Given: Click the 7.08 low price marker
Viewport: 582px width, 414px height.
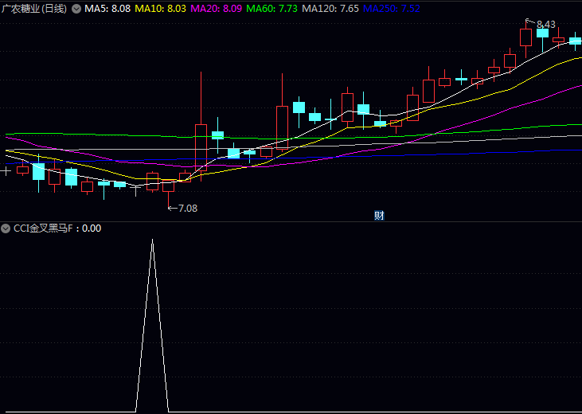Looking at the screenshot, I should tap(182, 208).
